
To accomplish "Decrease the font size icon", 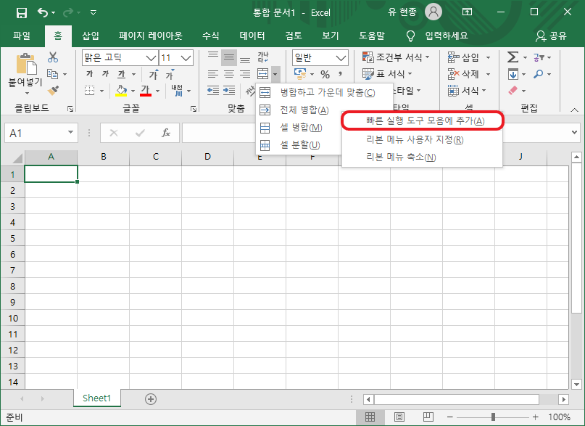I will click(170, 74).
